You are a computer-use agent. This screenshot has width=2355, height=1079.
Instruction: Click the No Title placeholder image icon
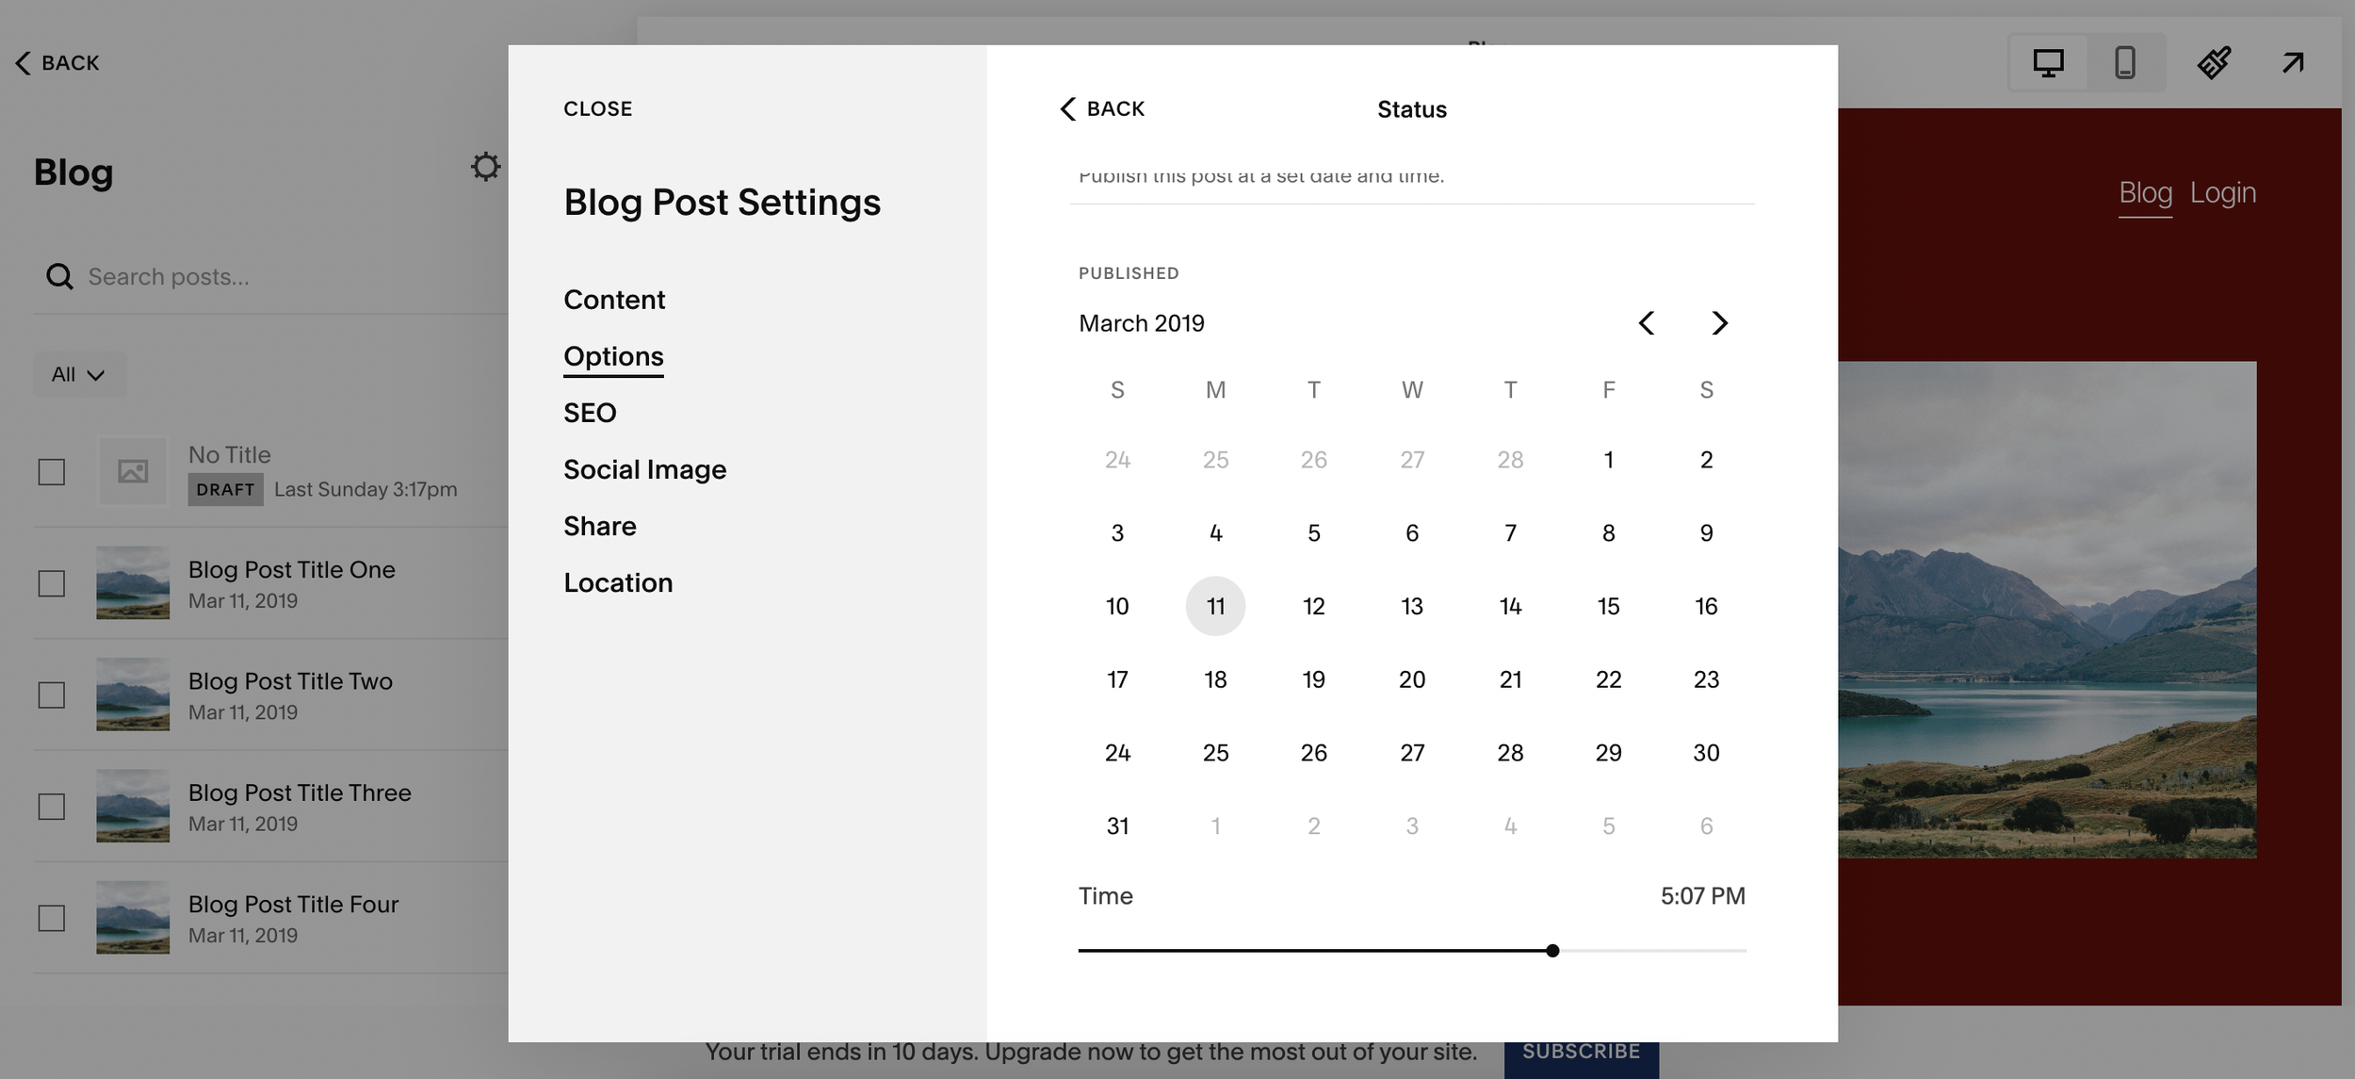pyautogui.click(x=133, y=471)
